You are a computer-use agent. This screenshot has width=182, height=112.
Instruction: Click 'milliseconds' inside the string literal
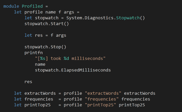87,58
